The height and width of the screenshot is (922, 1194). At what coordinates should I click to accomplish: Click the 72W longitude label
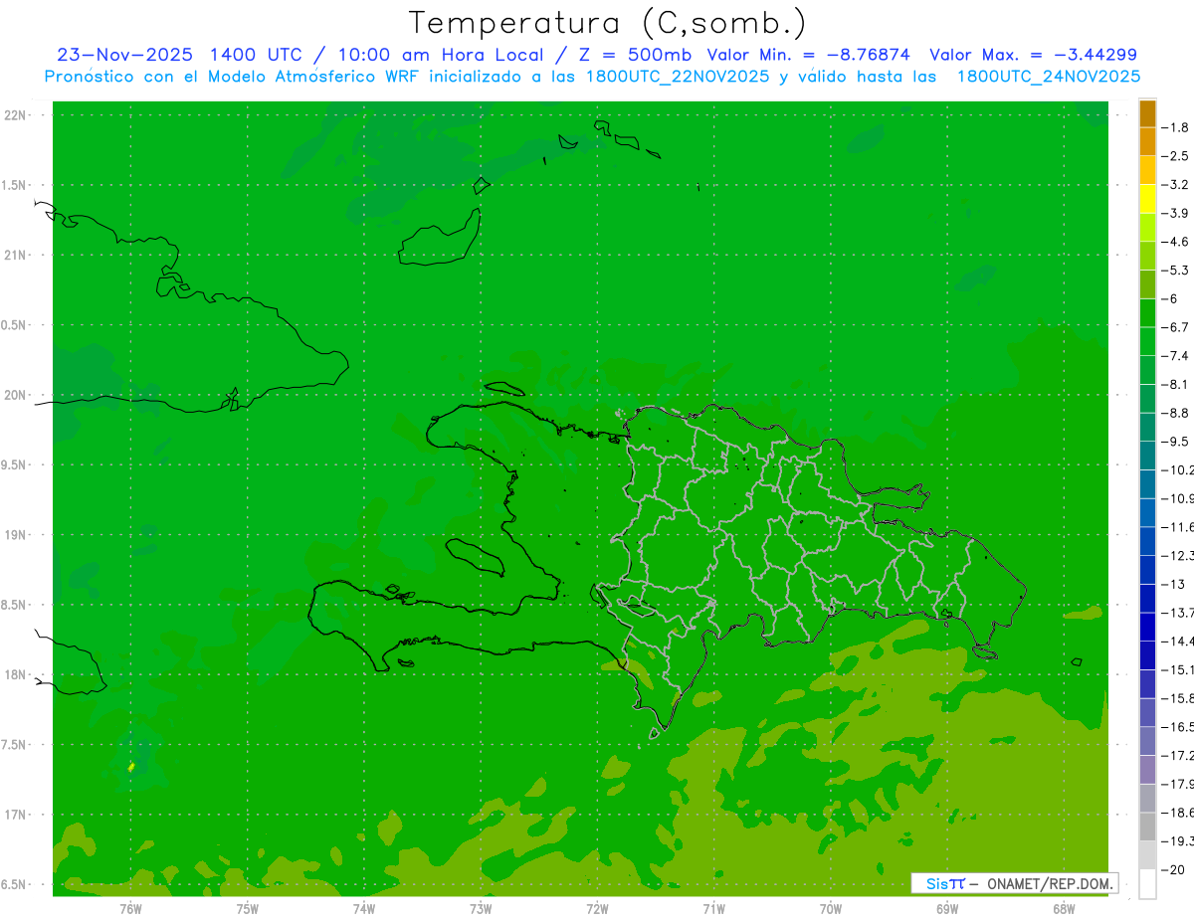pyautogui.click(x=597, y=909)
